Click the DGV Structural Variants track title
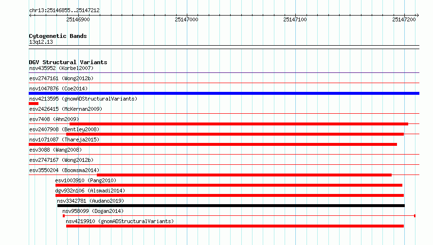Screen dimensions: 433x245 pyautogui.click(x=68, y=62)
